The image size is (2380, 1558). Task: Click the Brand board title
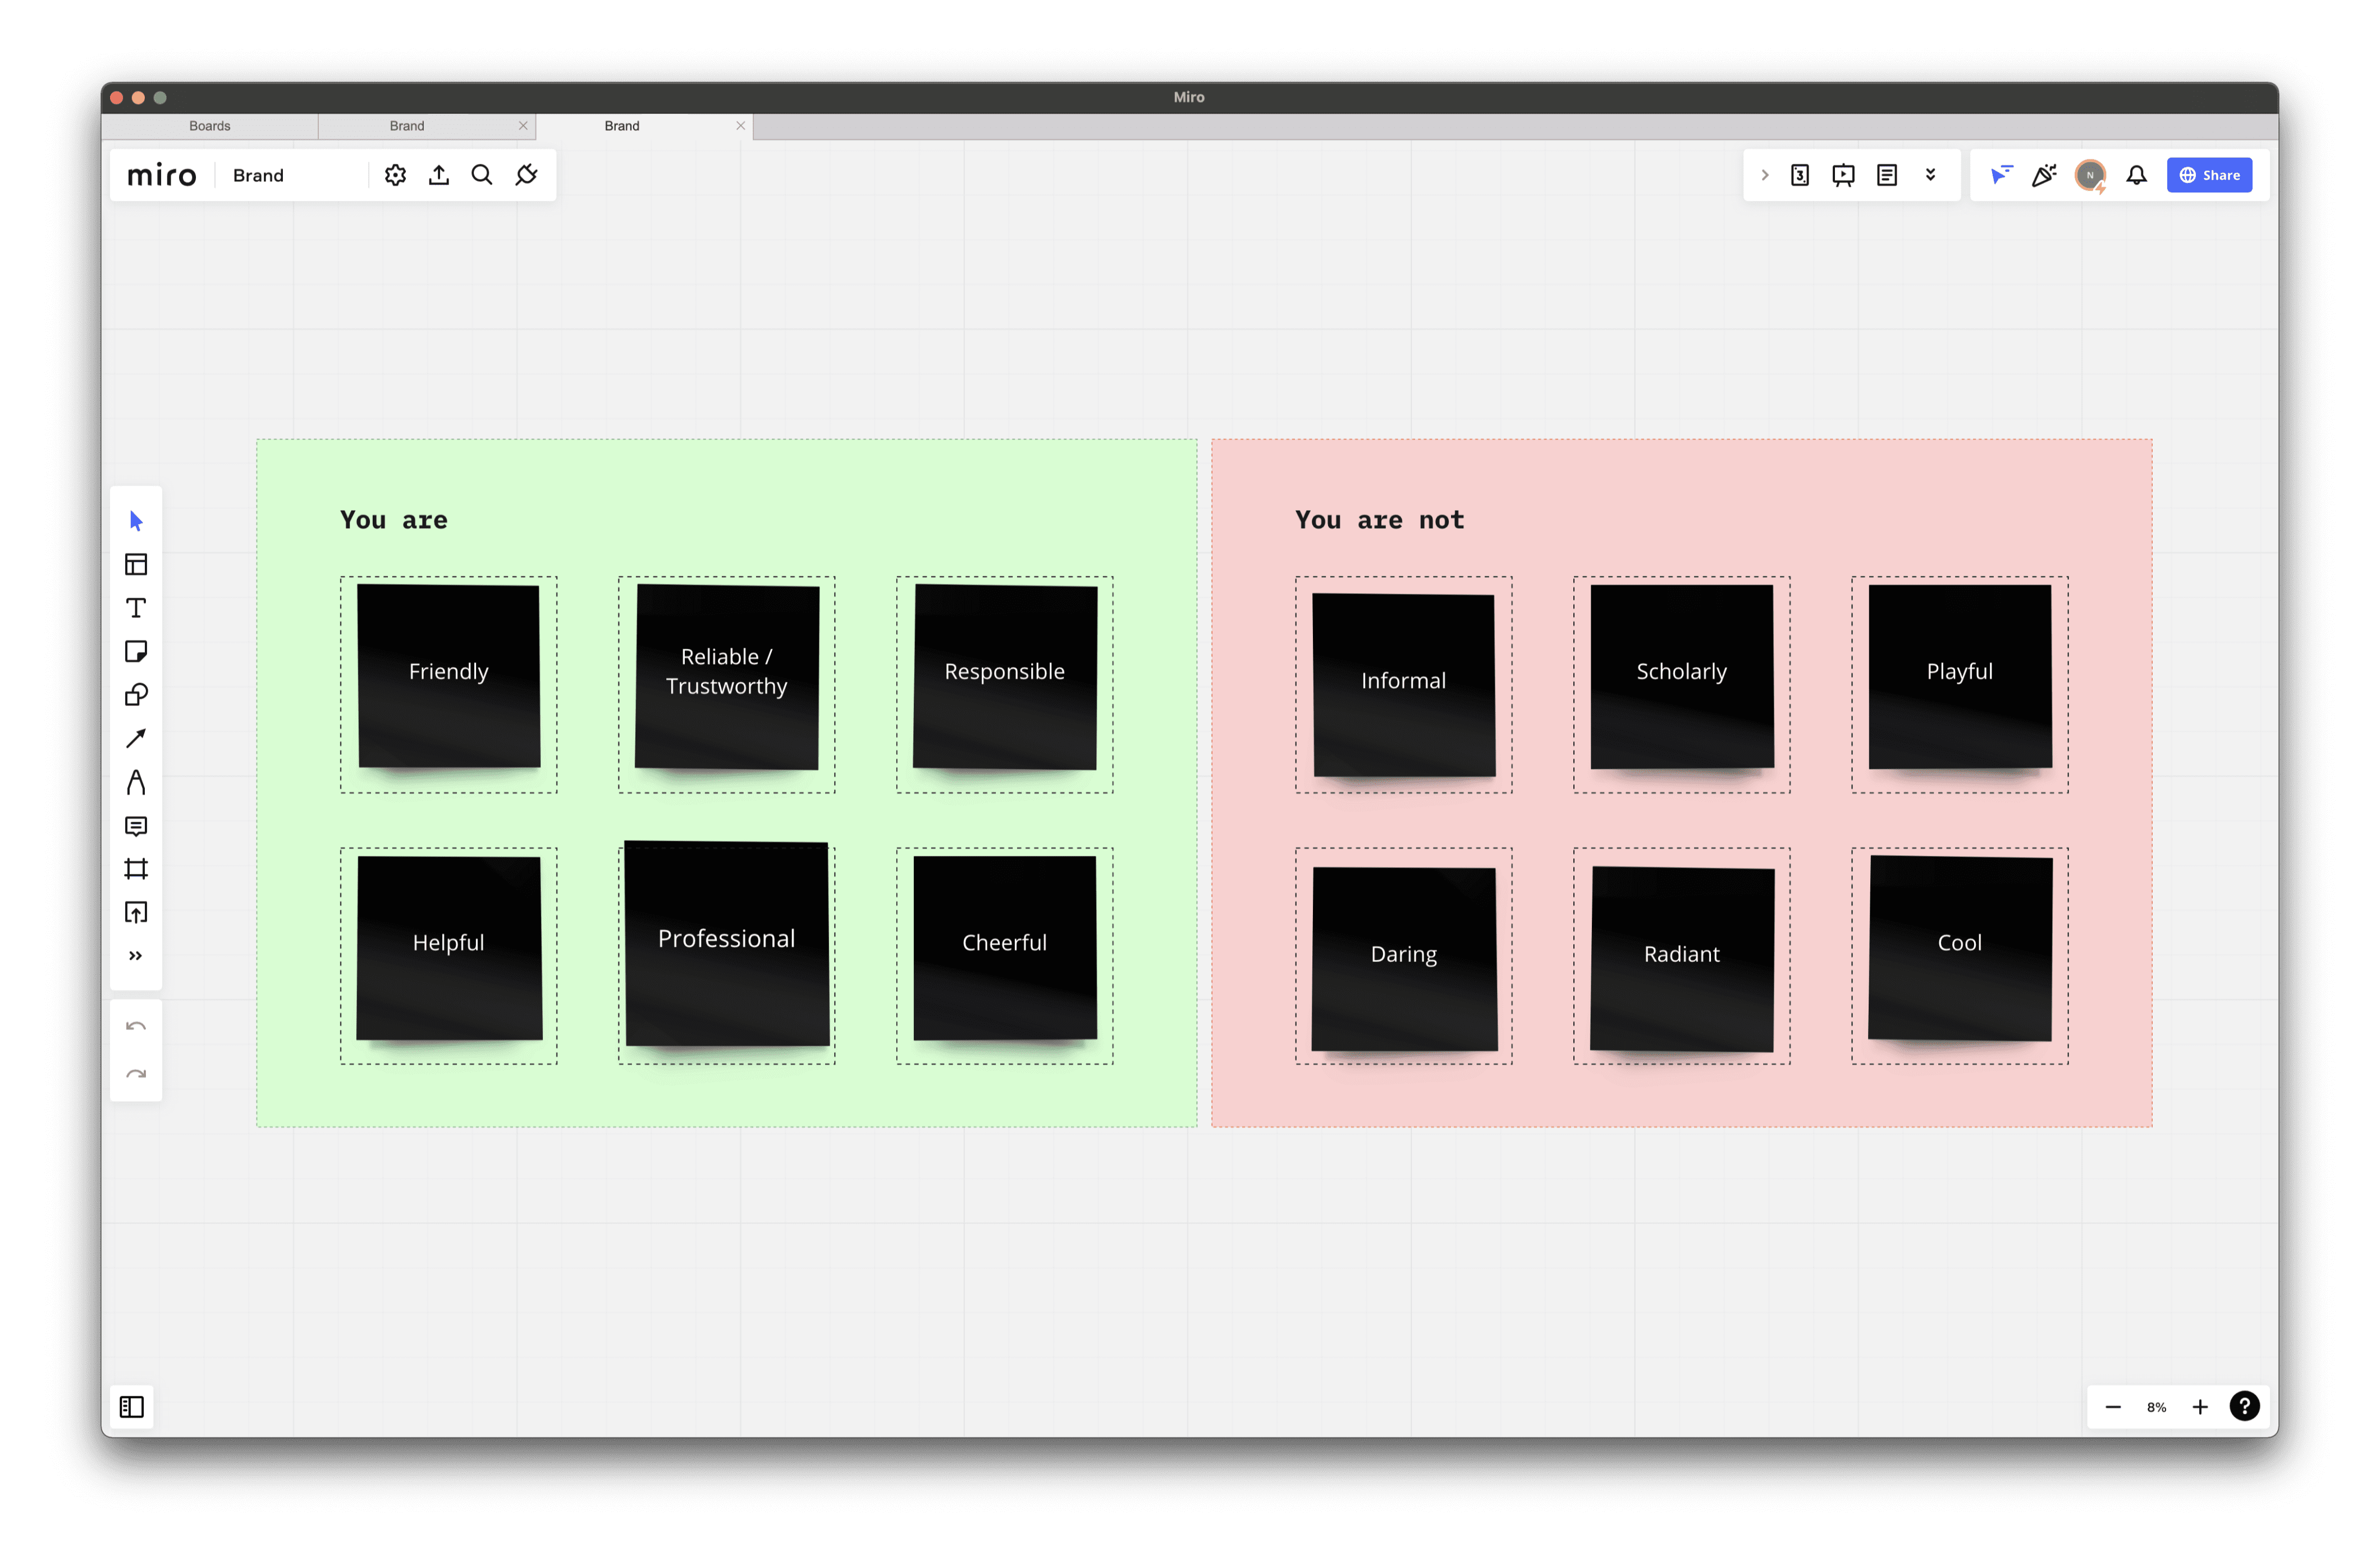[x=259, y=176]
